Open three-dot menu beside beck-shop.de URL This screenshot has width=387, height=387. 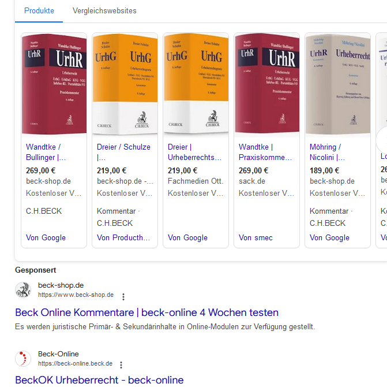pos(123,297)
